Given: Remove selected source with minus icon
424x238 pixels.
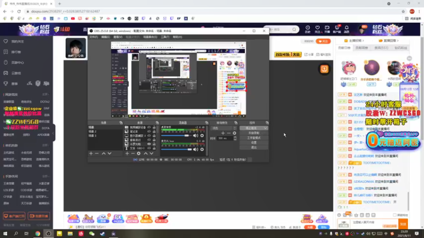Looking at the screenshot, I should [x=133, y=153].
